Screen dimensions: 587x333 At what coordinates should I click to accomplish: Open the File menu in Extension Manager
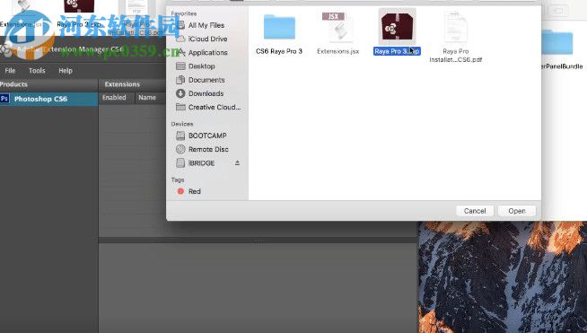click(x=10, y=70)
